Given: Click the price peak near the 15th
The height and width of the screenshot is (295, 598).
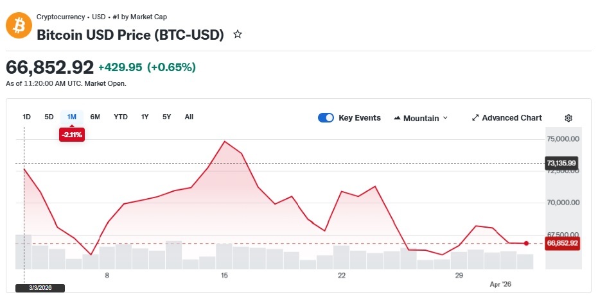Looking at the screenshot, I should point(225,142).
